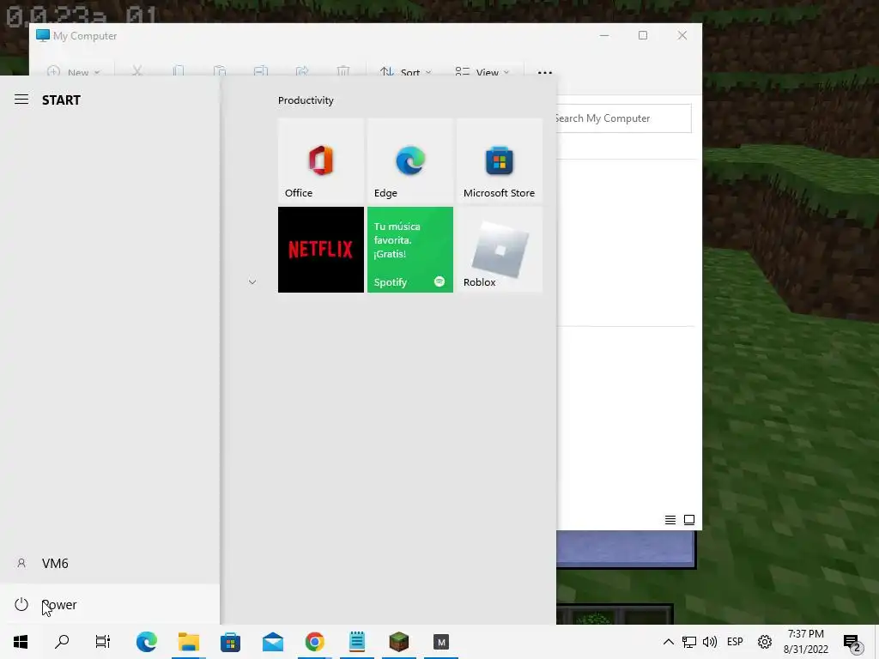Open clock and date flyout
879x659 pixels.
805,642
